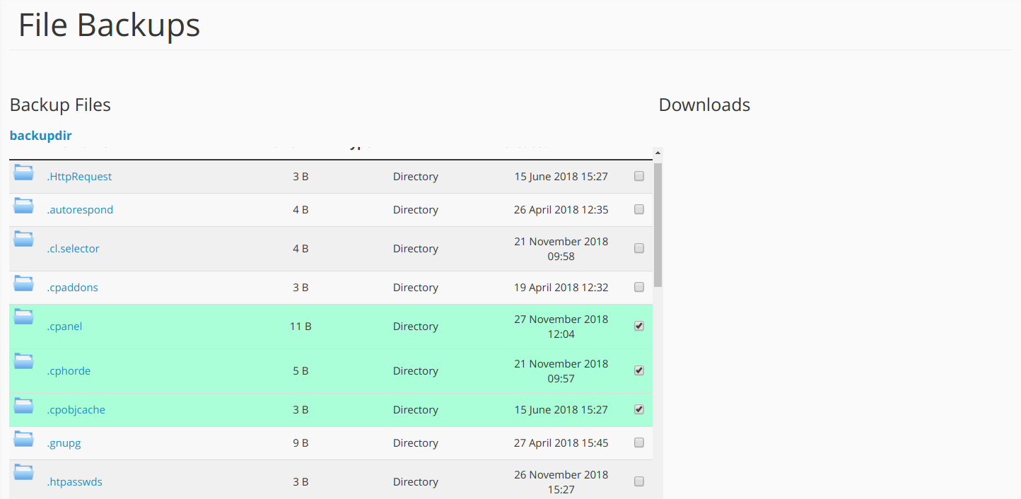Click the .cpaddons folder icon

pyautogui.click(x=24, y=283)
